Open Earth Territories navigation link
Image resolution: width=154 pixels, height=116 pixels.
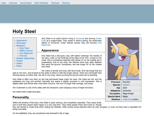point(41,3)
